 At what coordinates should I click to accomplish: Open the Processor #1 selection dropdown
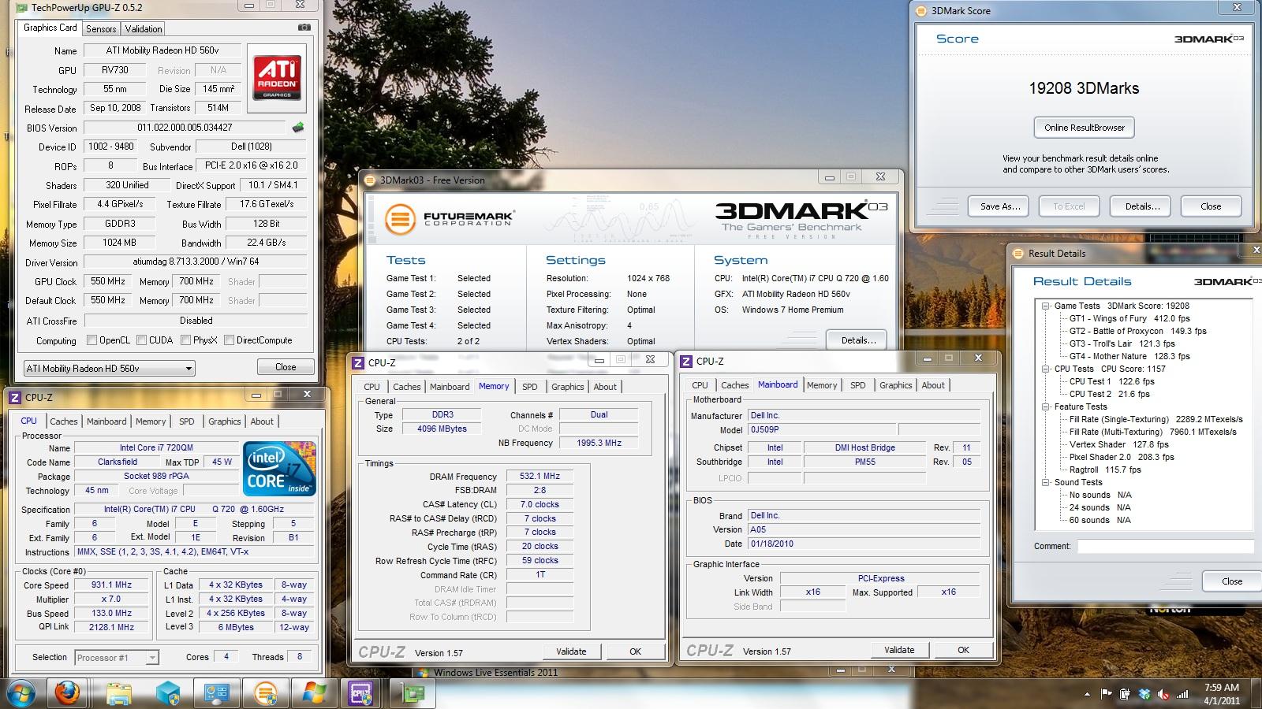(x=117, y=657)
